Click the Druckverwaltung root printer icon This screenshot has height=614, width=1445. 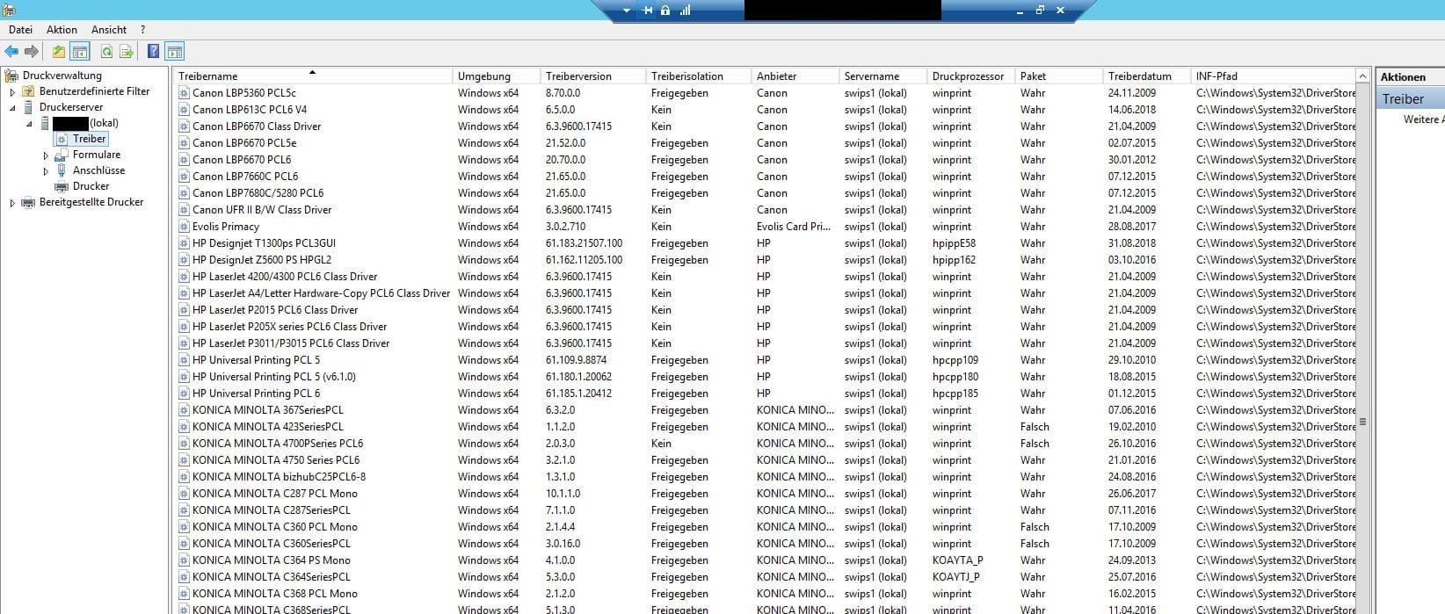click(x=12, y=76)
